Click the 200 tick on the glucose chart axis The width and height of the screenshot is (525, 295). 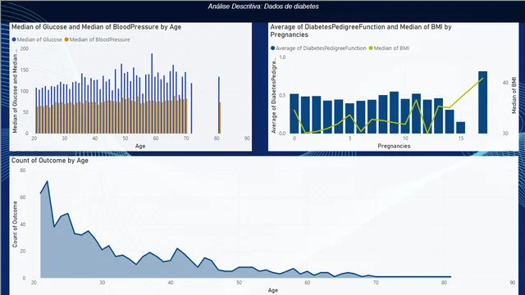[25, 49]
